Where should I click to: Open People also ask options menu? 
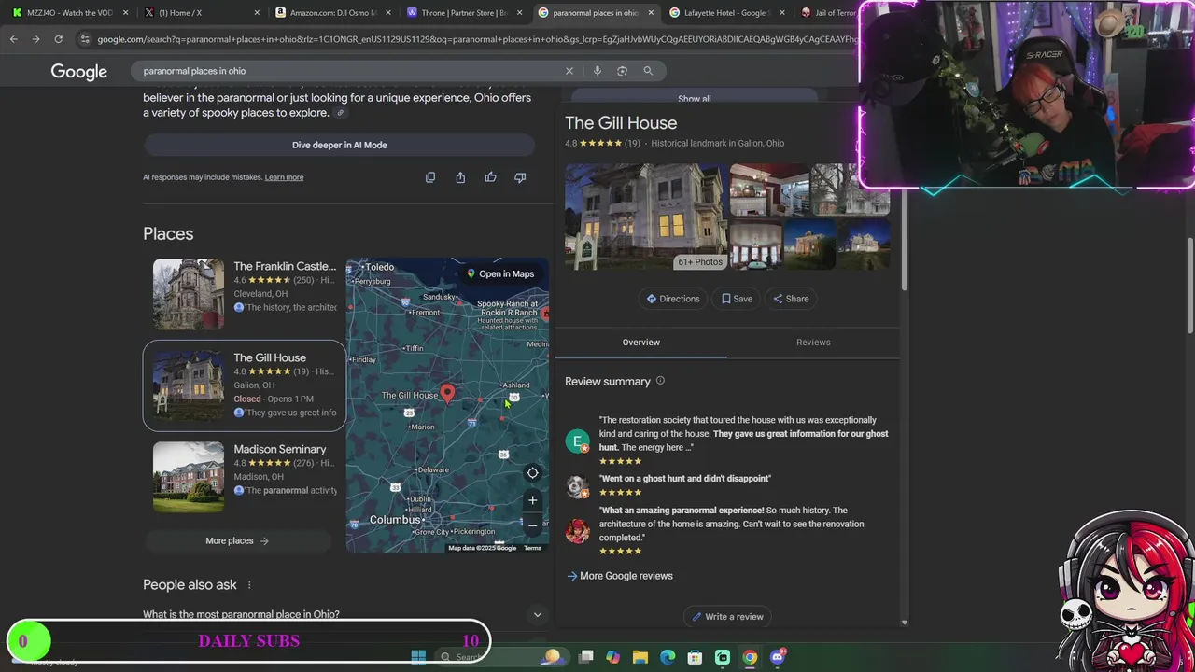(248, 585)
